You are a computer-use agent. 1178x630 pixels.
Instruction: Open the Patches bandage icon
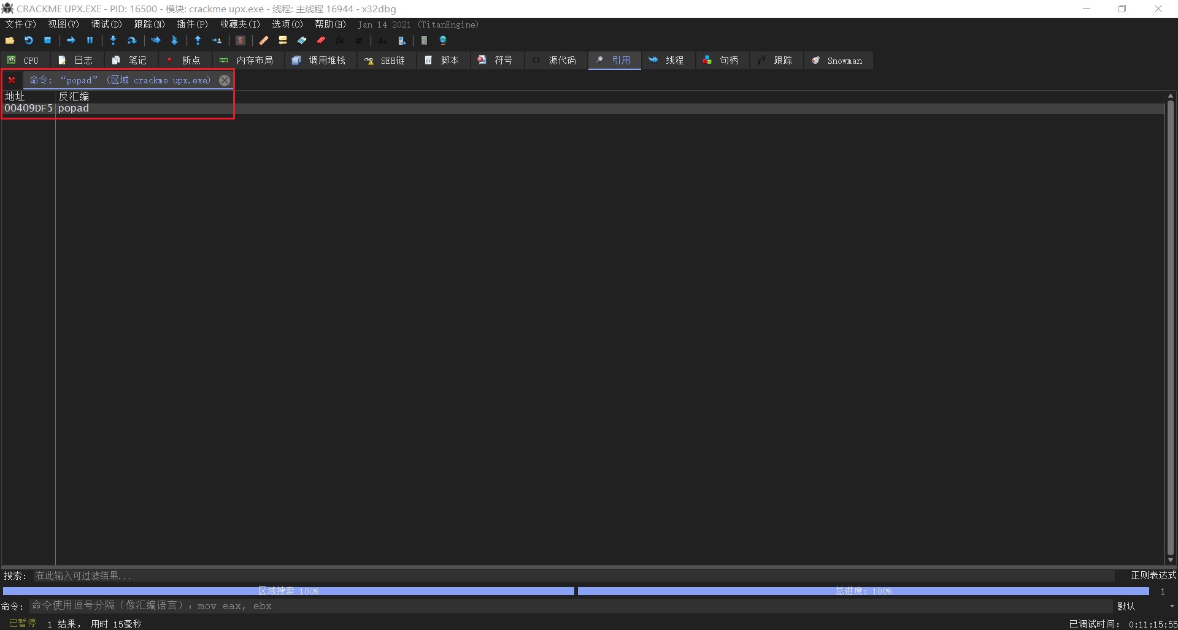[x=264, y=40]
